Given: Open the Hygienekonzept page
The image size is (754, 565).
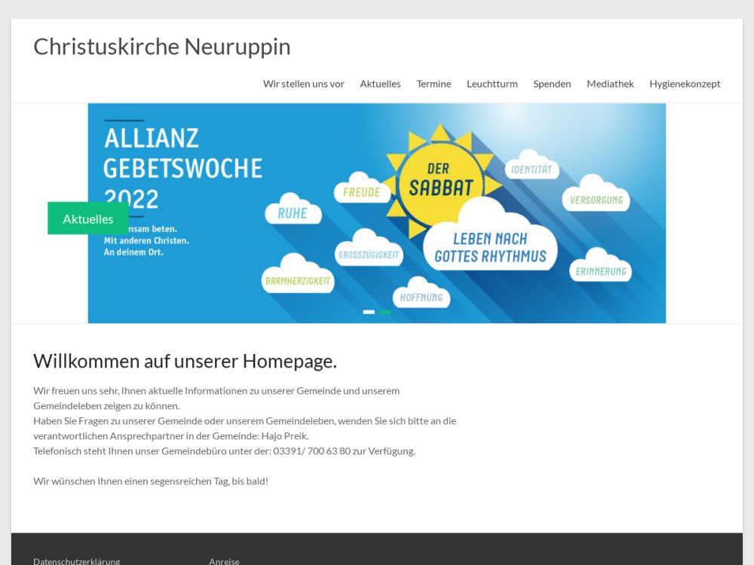Looking at the screenshot, I should [x=685, y=84].
